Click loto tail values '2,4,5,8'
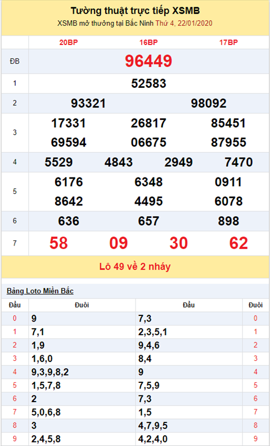Screen dimensions: 270x446 coord(46,439)
